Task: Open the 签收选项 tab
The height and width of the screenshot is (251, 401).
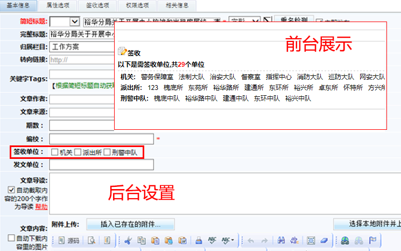Action: coord(98,5)
